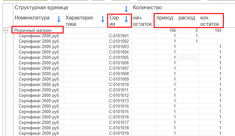Select series cell C-0101013
This screenshot has height=136, width=235.
pos(120,101)
